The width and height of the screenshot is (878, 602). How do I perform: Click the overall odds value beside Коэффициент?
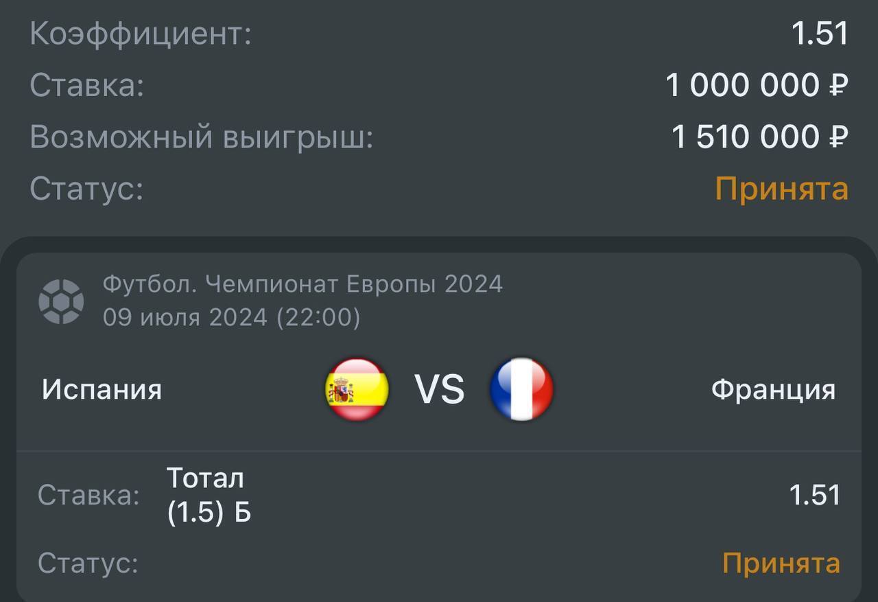[820, 34]
